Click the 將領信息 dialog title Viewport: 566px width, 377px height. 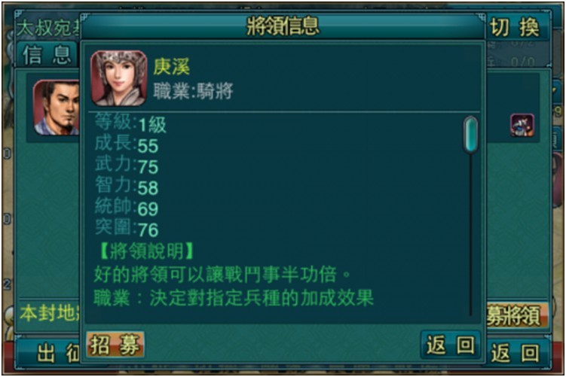tap(283, 26)
